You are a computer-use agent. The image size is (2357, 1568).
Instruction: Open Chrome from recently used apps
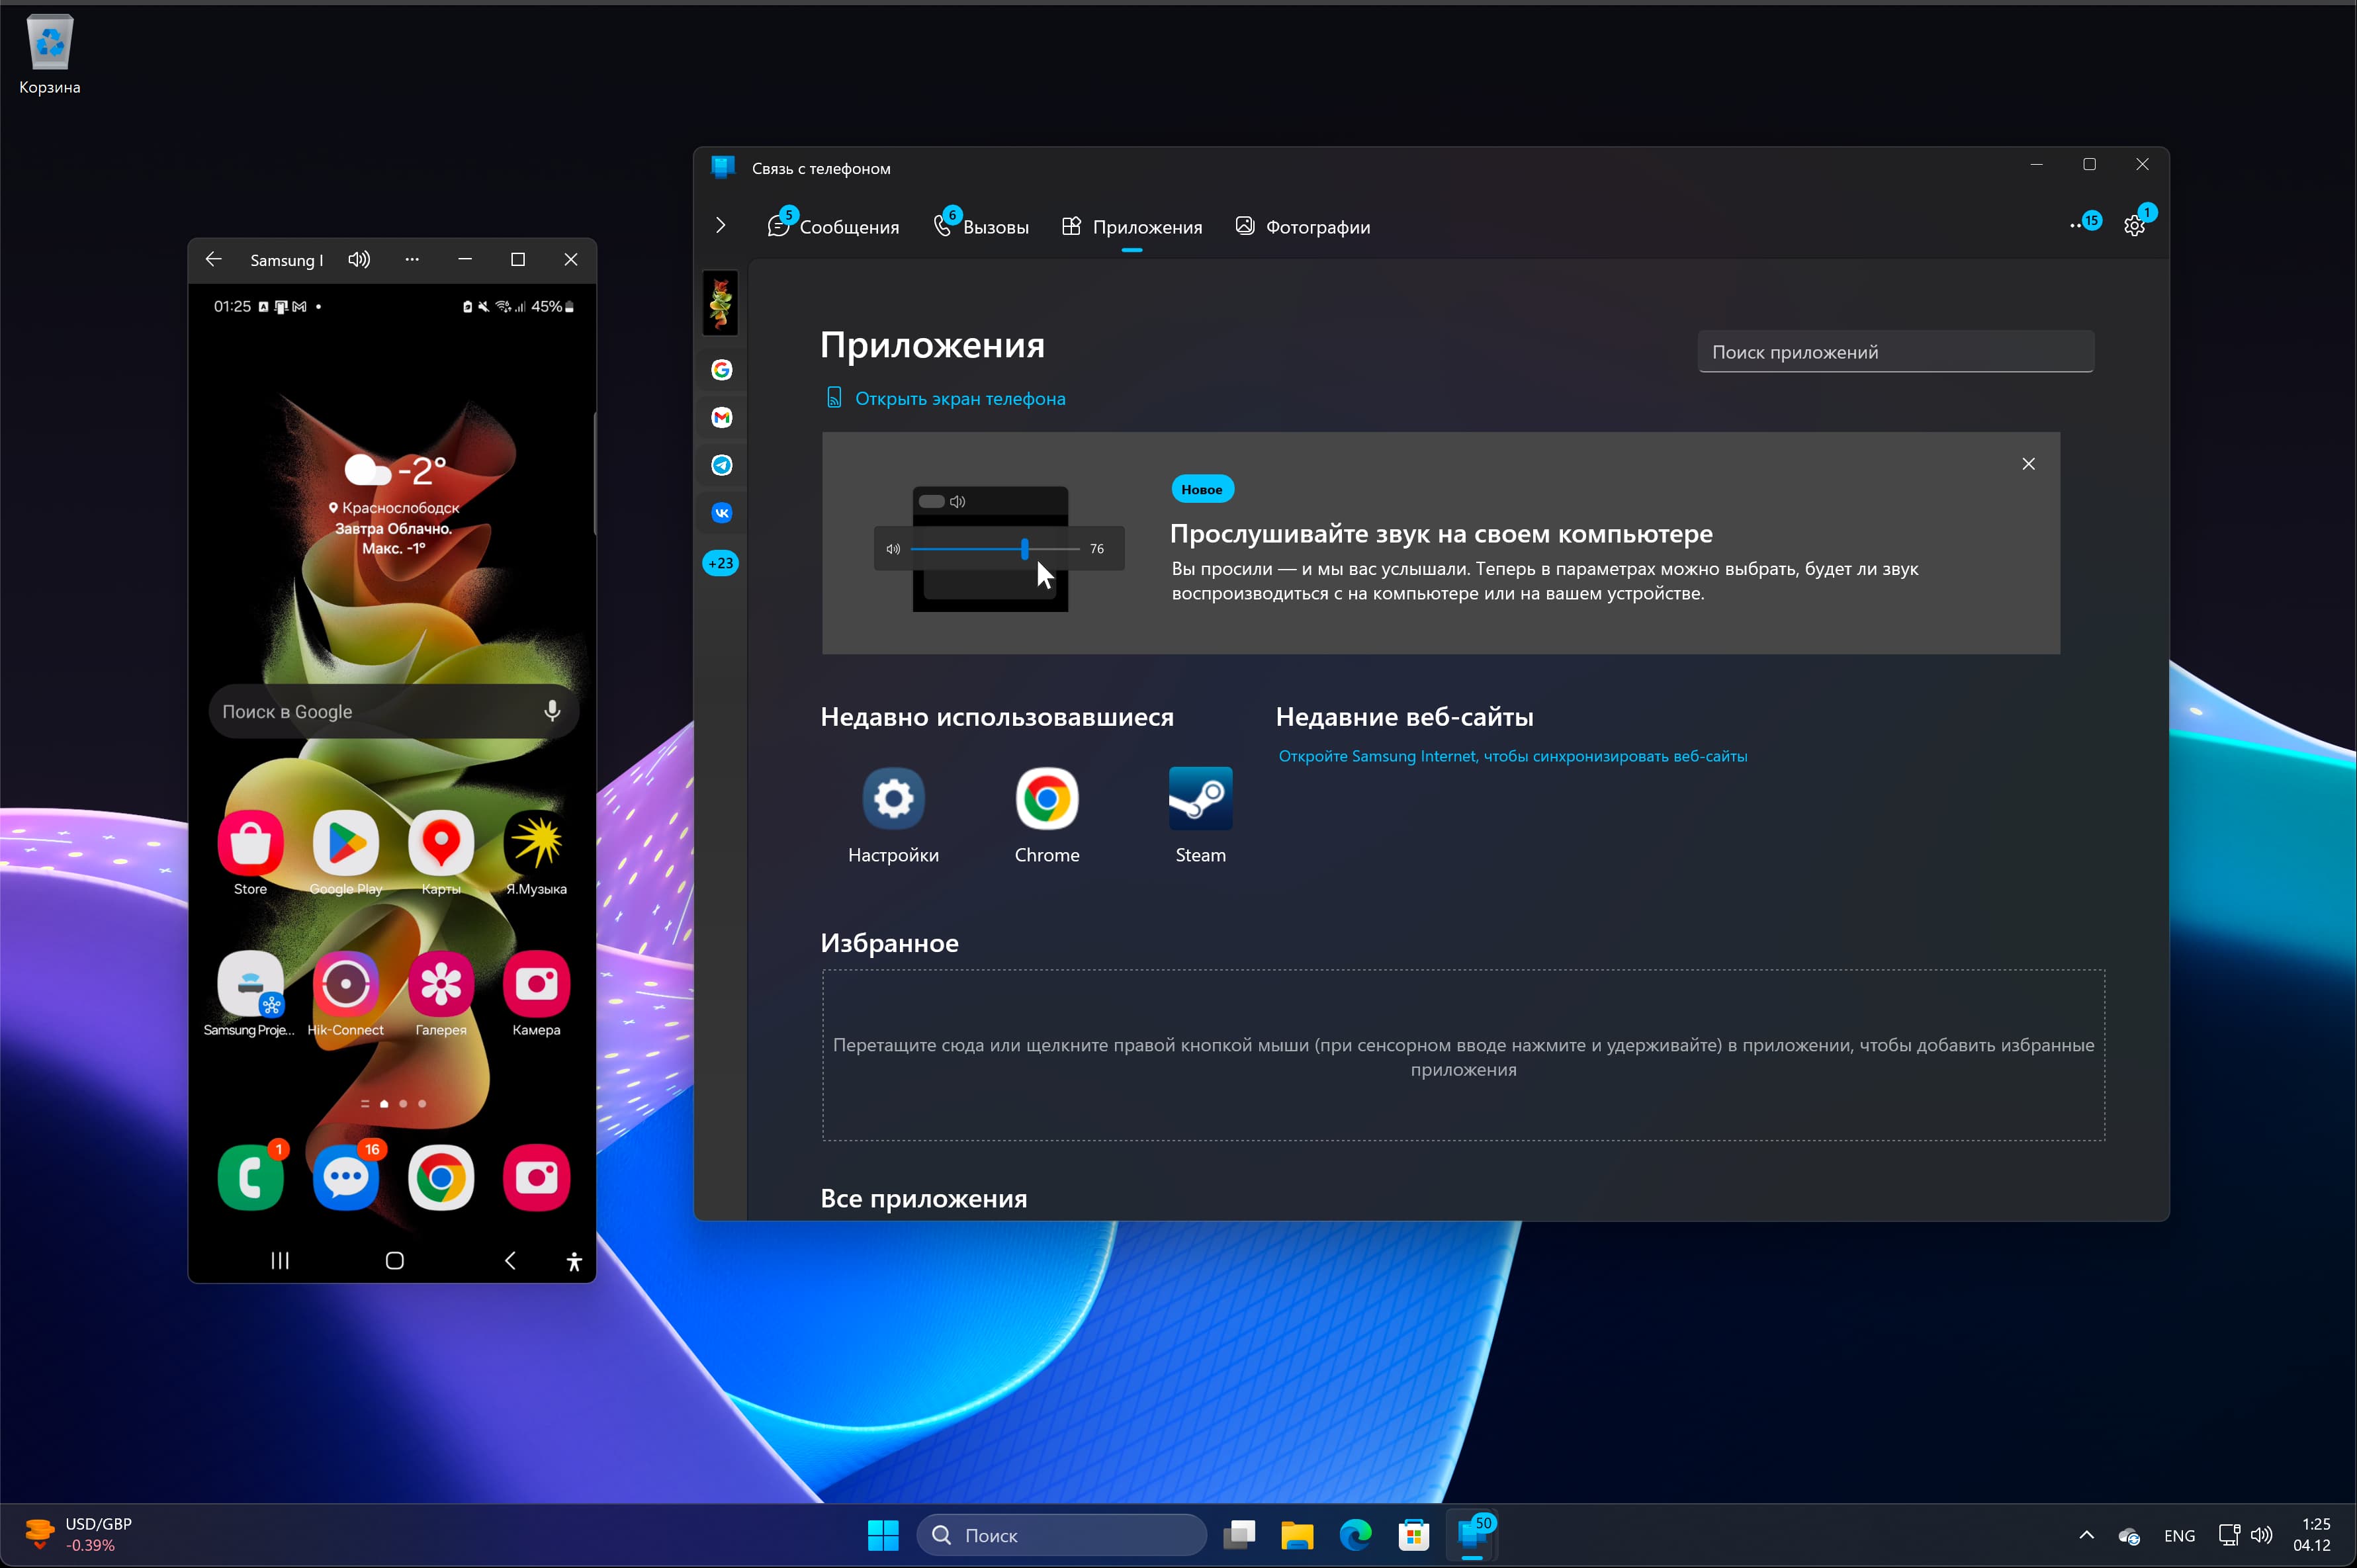pos(1047,815)
